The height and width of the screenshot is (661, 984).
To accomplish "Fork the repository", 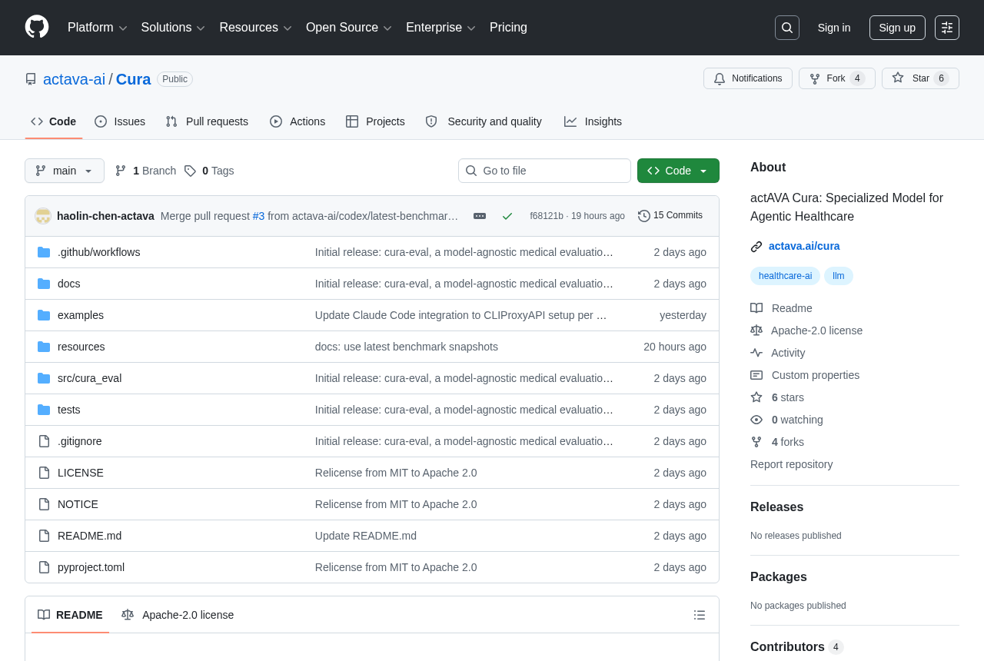I will click(836, 78).
